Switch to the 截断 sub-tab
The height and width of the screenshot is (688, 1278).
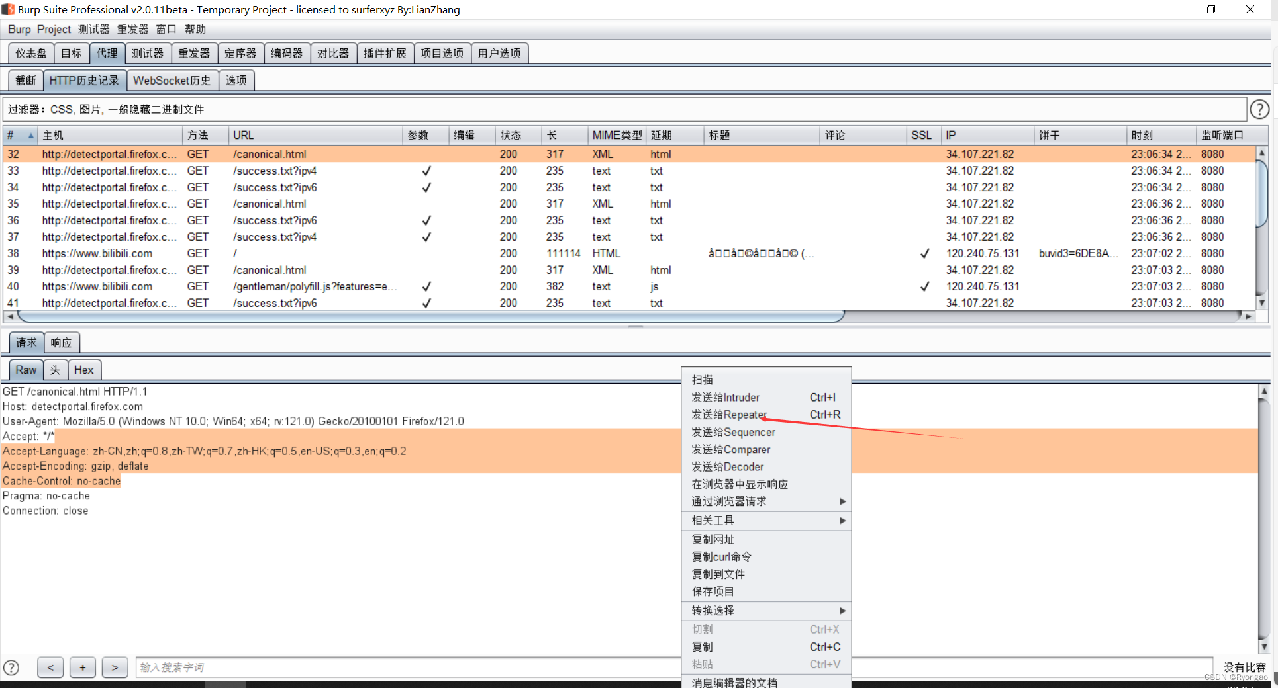click(x=26, y=81)
